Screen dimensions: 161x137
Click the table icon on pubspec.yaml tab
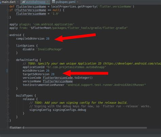(x=53, y=2)
